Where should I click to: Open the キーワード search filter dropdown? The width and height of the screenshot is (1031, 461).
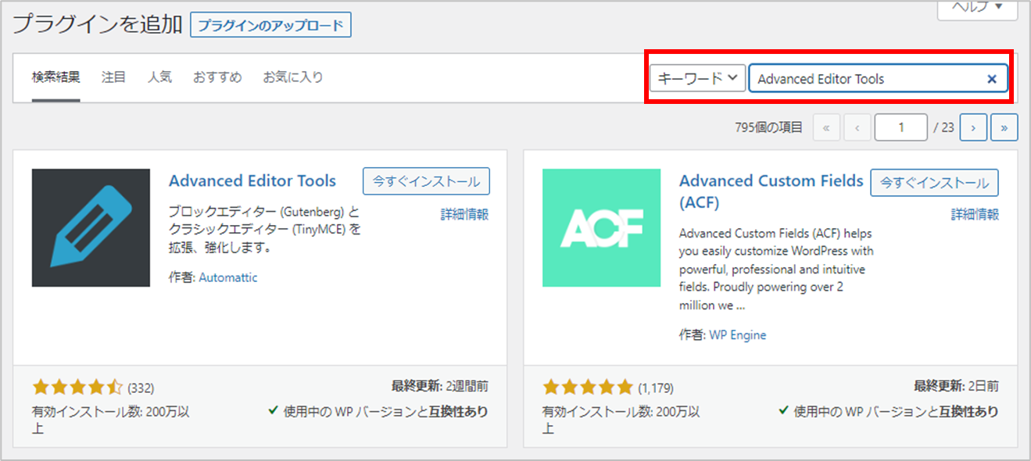(x=696, y=78)
